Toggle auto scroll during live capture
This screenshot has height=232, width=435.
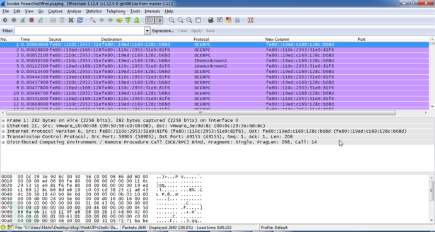point(159,20)
